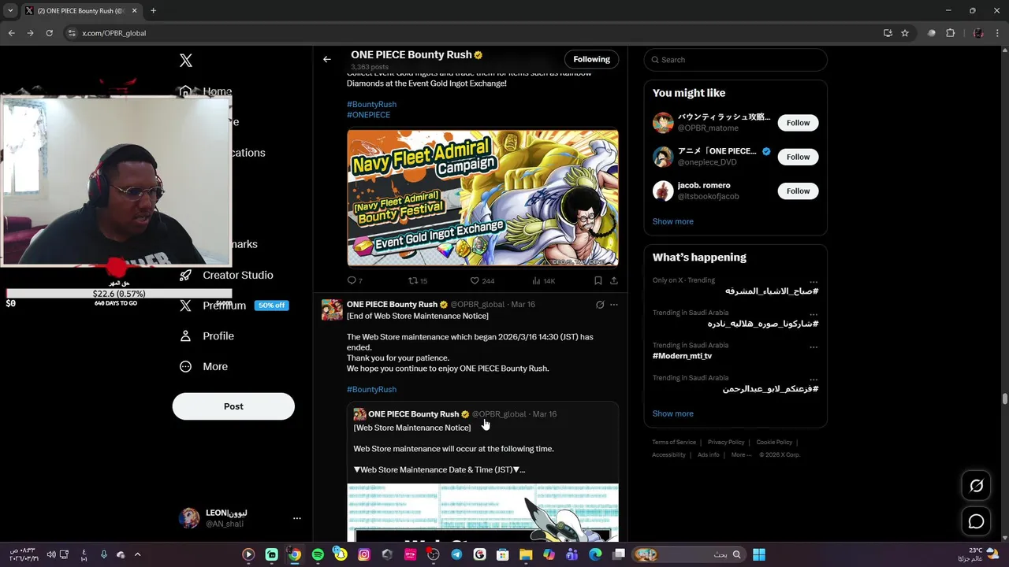
Task: Show more under You might like
Action: coord(673,221)
